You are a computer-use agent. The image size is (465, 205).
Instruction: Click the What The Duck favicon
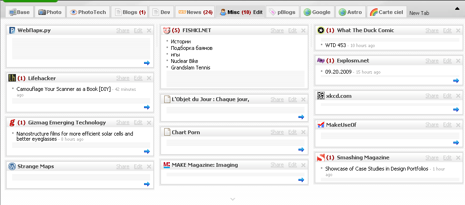320,30
